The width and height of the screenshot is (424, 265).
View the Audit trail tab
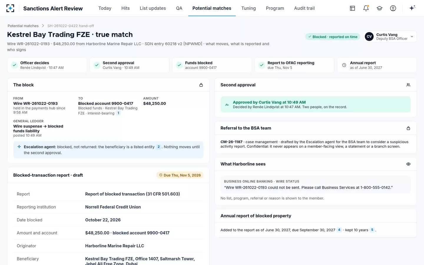click(x=304, y=8)
